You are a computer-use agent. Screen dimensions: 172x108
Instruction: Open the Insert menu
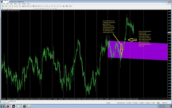coord(11,4)
